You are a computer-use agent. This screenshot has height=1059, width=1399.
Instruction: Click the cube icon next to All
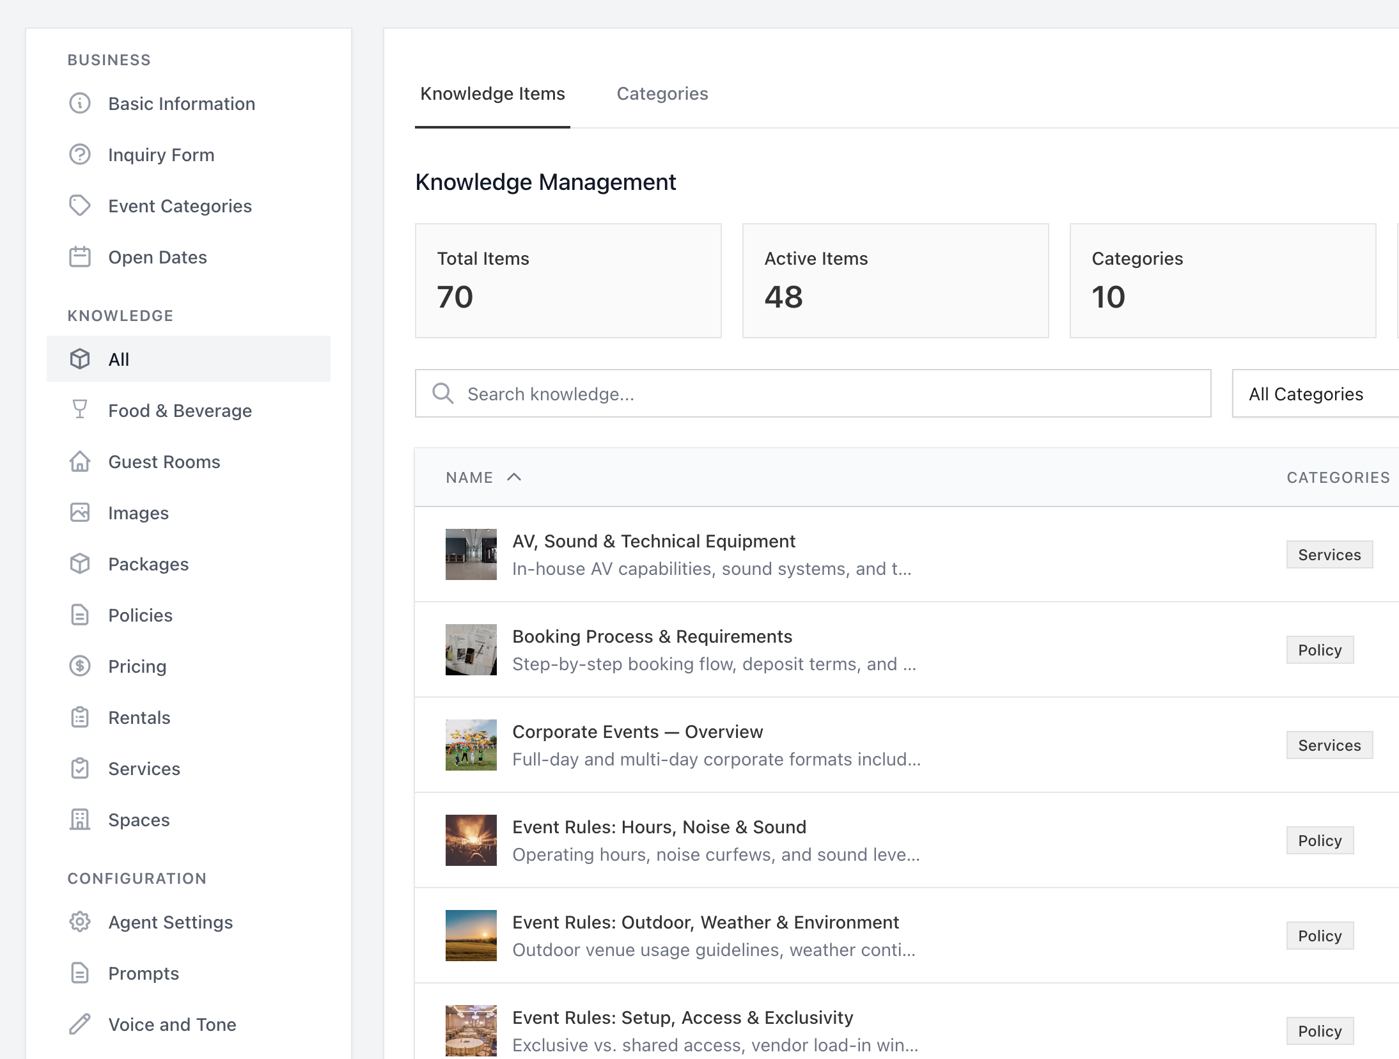pos(79,359)
